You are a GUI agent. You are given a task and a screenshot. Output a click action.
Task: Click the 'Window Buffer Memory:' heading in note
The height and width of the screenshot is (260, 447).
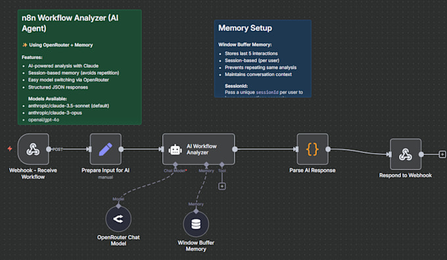coord(245,45)
